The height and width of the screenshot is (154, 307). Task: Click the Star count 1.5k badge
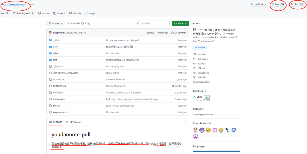pyautogui.click(x=302, y=4)
